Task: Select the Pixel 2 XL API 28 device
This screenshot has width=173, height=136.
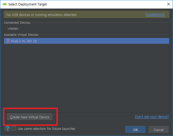Action: click(x=86, y=41)
